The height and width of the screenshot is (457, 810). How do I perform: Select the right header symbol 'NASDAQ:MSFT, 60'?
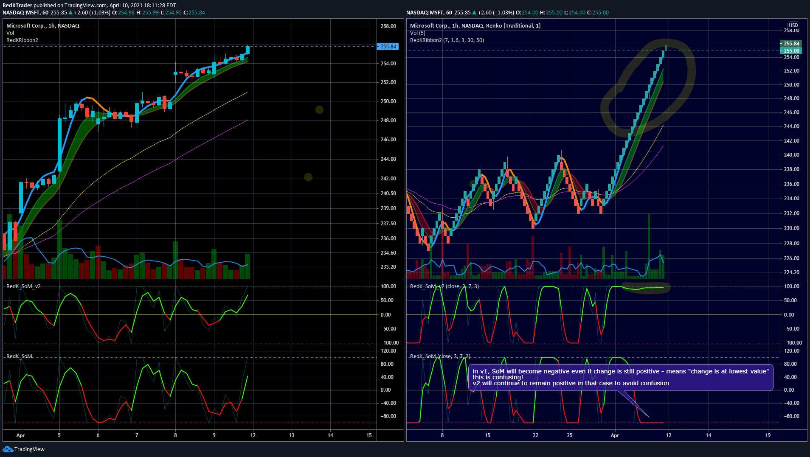tap(429, 13)
